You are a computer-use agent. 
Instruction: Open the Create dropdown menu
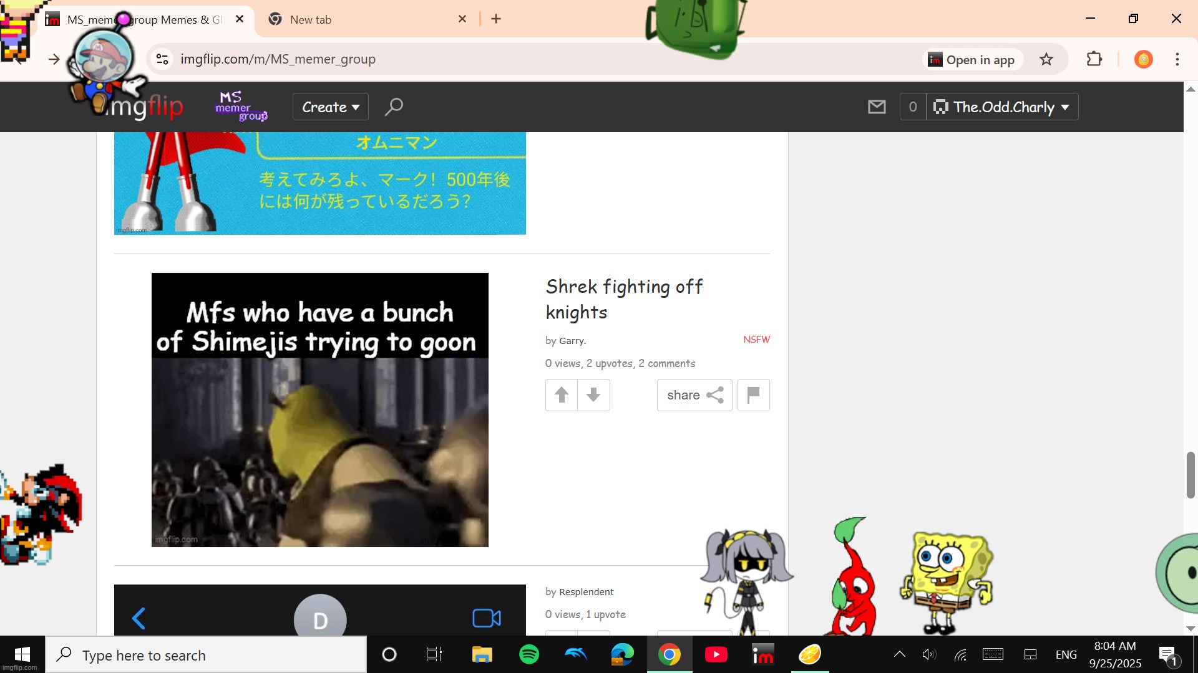click(331, 107)
